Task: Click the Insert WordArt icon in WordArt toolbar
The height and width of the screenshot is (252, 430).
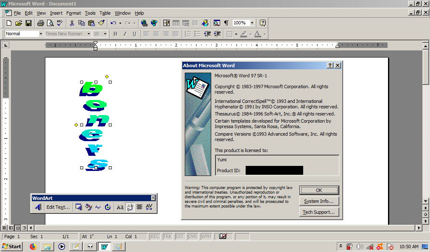Action: pyautogui.click(x=38, y=207)
